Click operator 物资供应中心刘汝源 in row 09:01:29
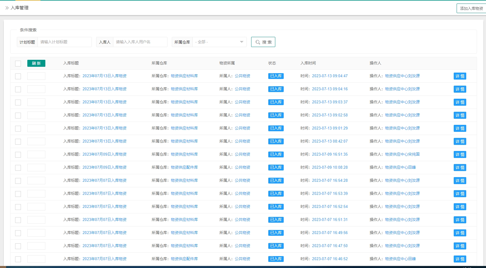 click(x=402, y=128)
